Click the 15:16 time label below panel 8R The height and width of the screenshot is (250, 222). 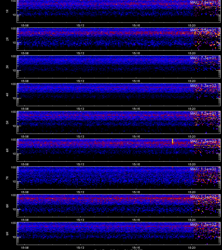[x=136, y=220]
